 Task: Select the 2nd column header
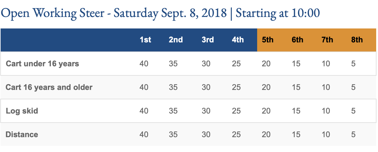176,40
